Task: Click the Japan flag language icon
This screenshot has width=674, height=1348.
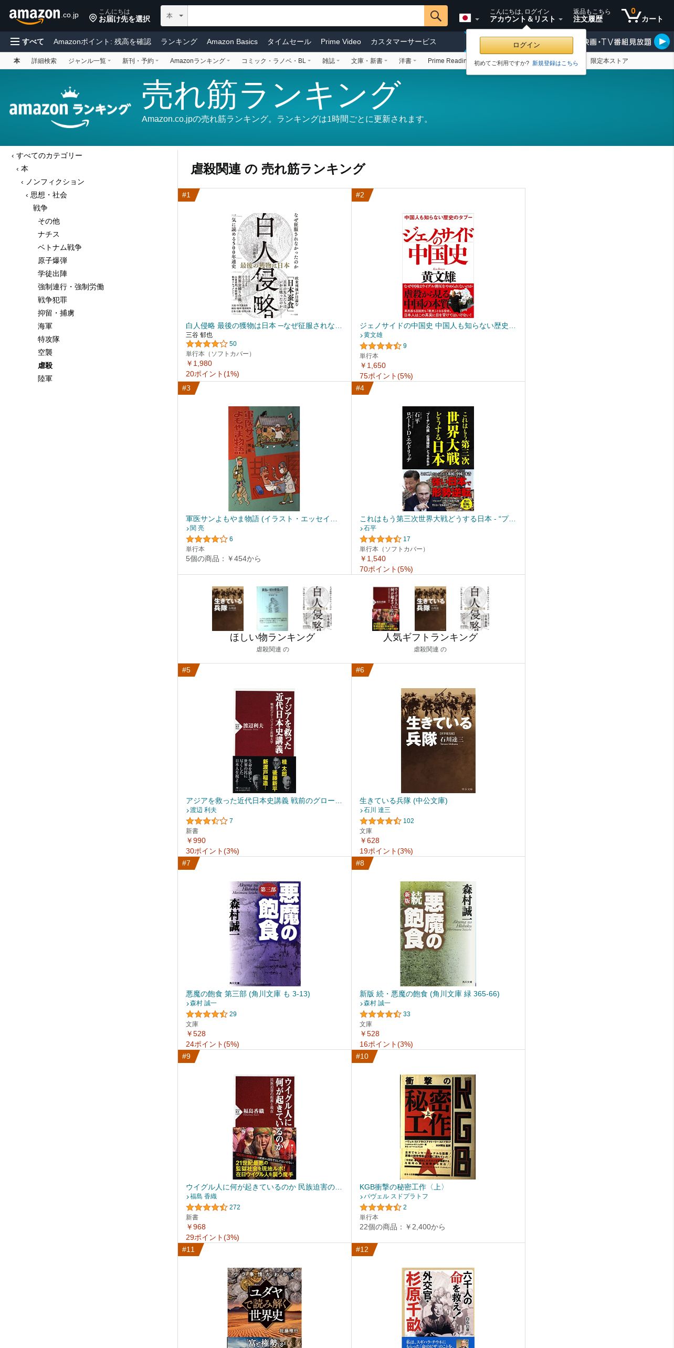Action: pos(465,18)
